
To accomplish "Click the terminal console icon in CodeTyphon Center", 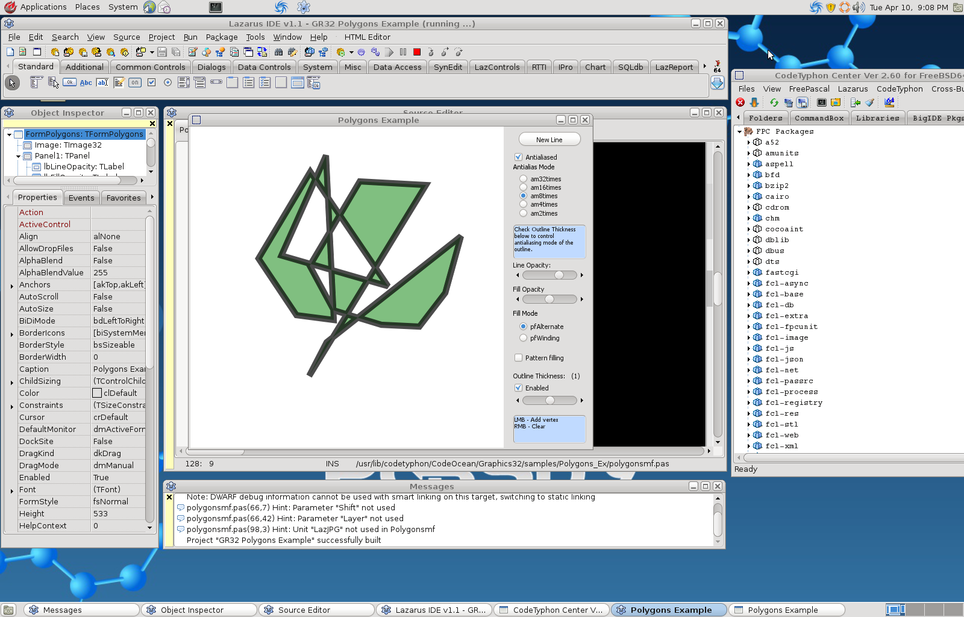I will pyautogui.click(x=821, y=102).
